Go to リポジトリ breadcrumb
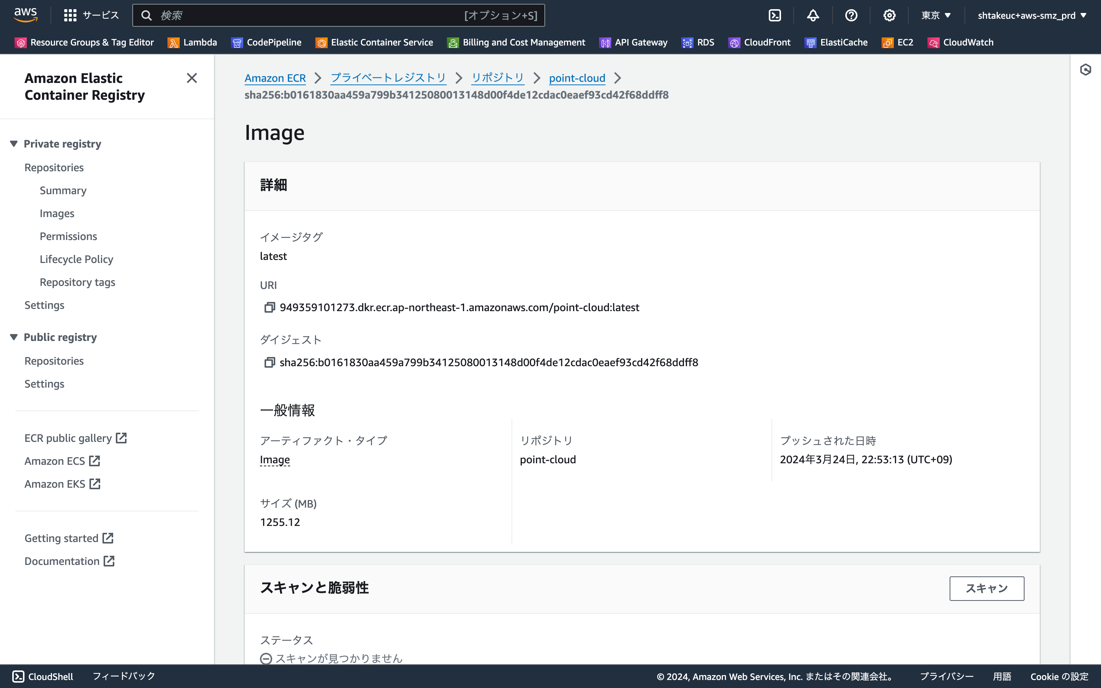This screenshot has width=1101, height=688. click(498, 78)
